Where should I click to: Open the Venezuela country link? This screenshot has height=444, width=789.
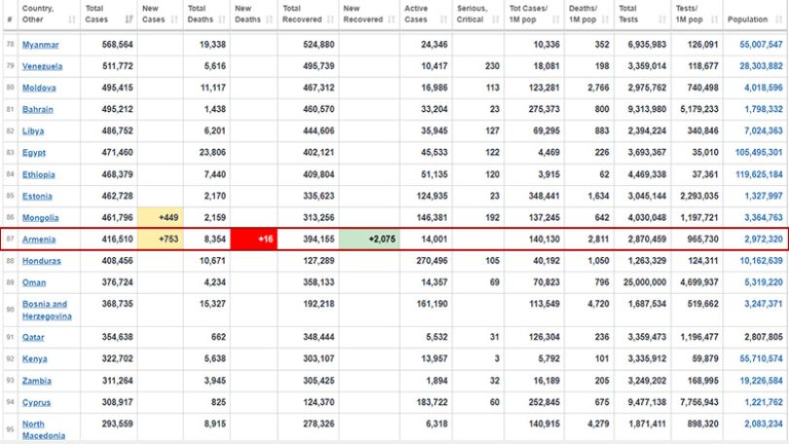point(42,66)
